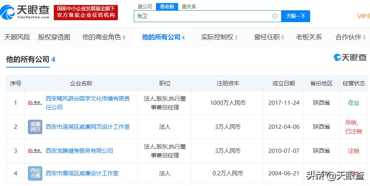This screenshot has width=370, height=186.
Task: Click the 威廉网页 company logo thumbnail
Action: click(x=35, y=127)
